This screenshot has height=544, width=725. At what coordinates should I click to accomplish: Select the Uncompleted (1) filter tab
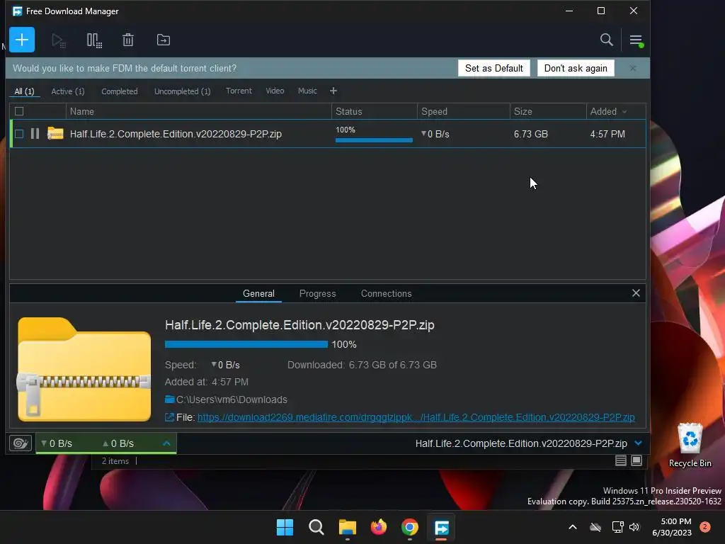click(182, 91)
